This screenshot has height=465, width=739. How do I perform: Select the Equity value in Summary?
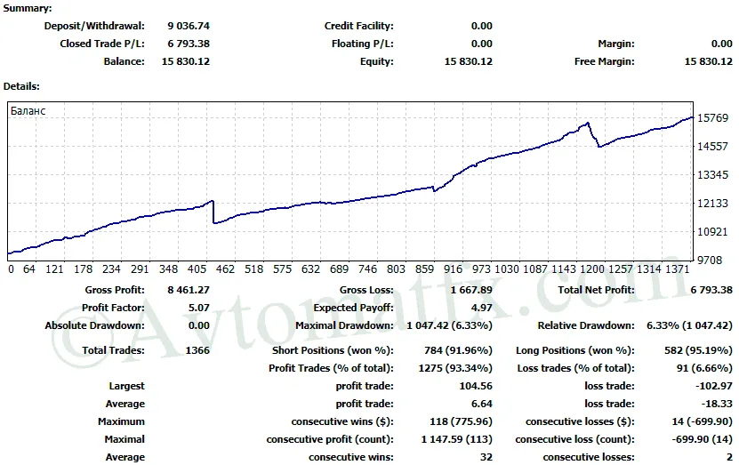[469, 61]
